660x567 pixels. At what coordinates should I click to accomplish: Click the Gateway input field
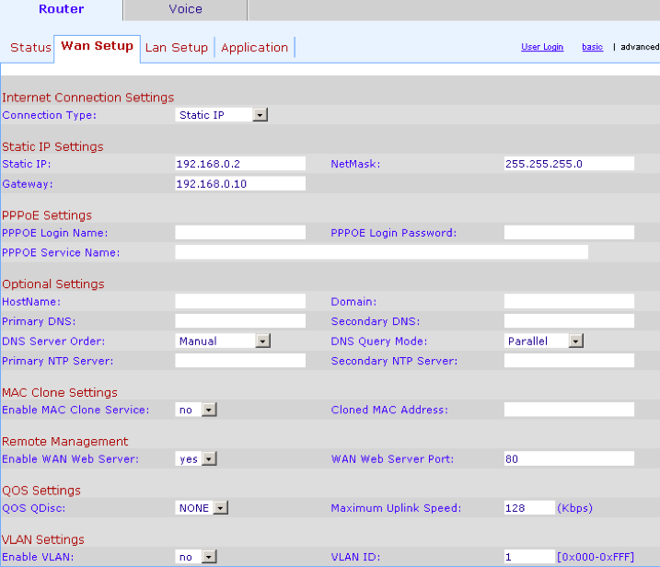coord(240,184)
